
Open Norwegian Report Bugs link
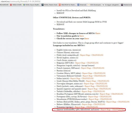tap(89, 84)
